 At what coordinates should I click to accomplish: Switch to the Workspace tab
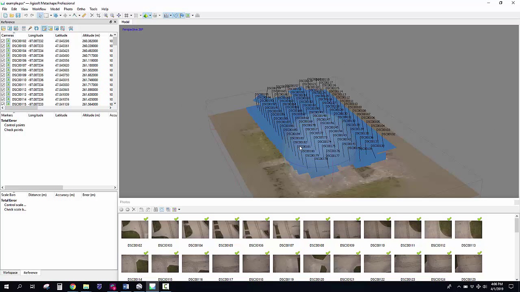point(10,273)
